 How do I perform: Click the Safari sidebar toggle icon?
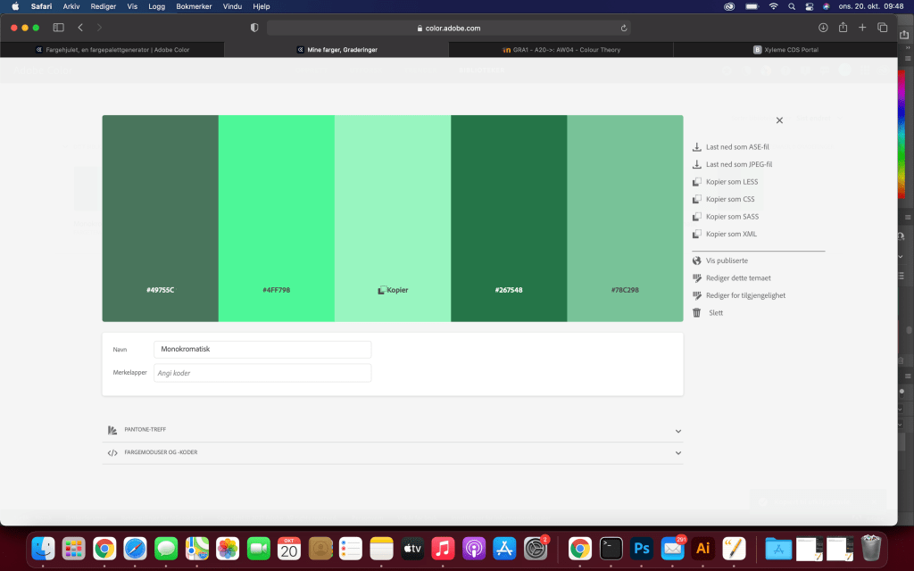pos(59,28)
